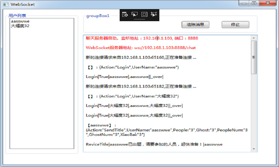Click the connection request line with port 65160
Screen dimensions: 279x167
click(141, 58)
